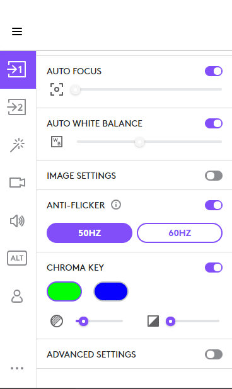Open the three-dots more options
232x389 pixels.
(17, 368)
